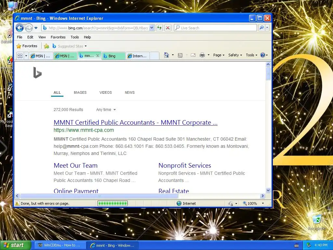Open the command bar Tools menu
Viewport: 333px width, 250px height.
(251, 55)
